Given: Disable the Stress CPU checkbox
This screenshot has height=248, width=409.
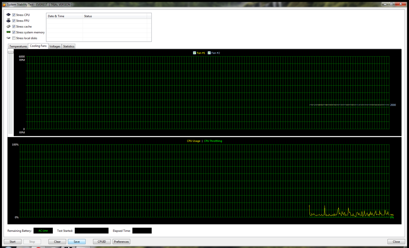Looking at the screenshot, I should pyautogui.click(x=14, y=15).
